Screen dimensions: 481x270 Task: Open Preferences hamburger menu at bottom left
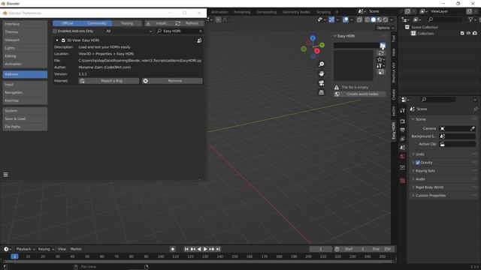tap(5, 175)
